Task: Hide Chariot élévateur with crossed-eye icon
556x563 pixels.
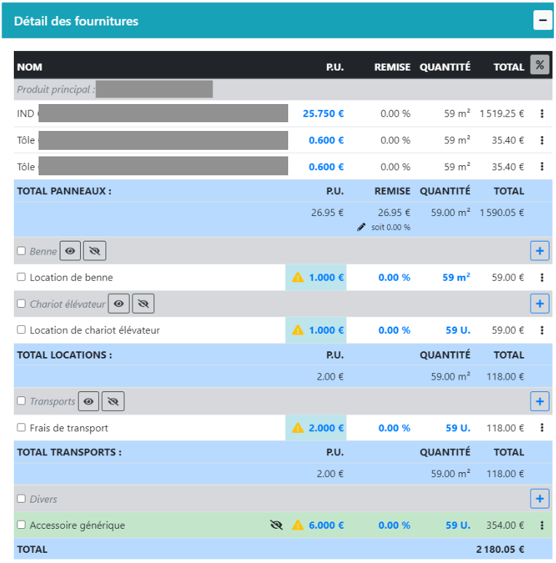Action: pos(143,303)
